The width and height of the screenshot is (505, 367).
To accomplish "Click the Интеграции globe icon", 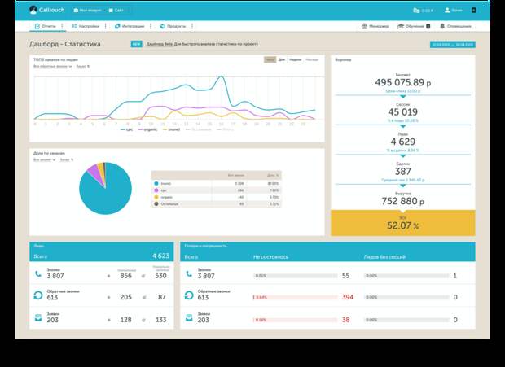I will tap(117, 26).
